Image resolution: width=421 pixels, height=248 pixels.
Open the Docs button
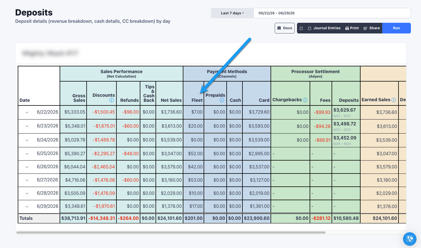pyautogui.click(x=285, y=28)
